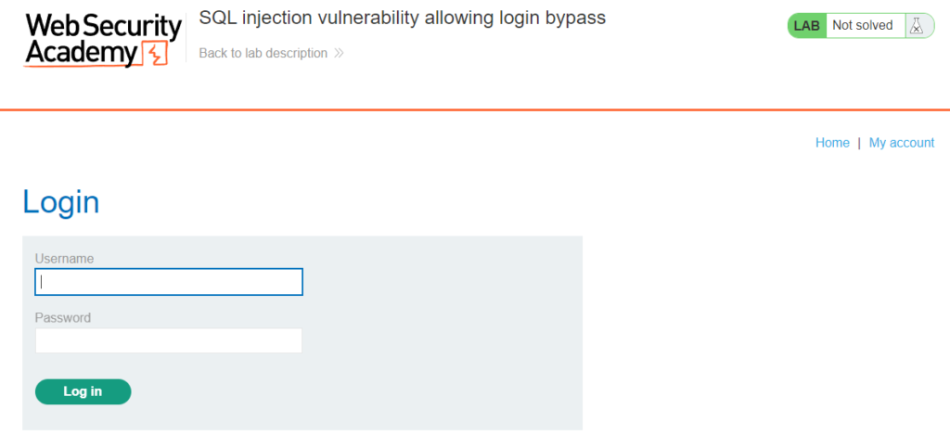The image size is (950, 435).
Task: Focus the Username input field
Action: 169,282
